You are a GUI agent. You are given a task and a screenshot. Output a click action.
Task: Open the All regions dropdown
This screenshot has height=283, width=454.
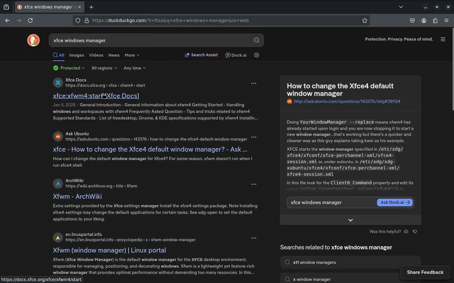[104, 68]
